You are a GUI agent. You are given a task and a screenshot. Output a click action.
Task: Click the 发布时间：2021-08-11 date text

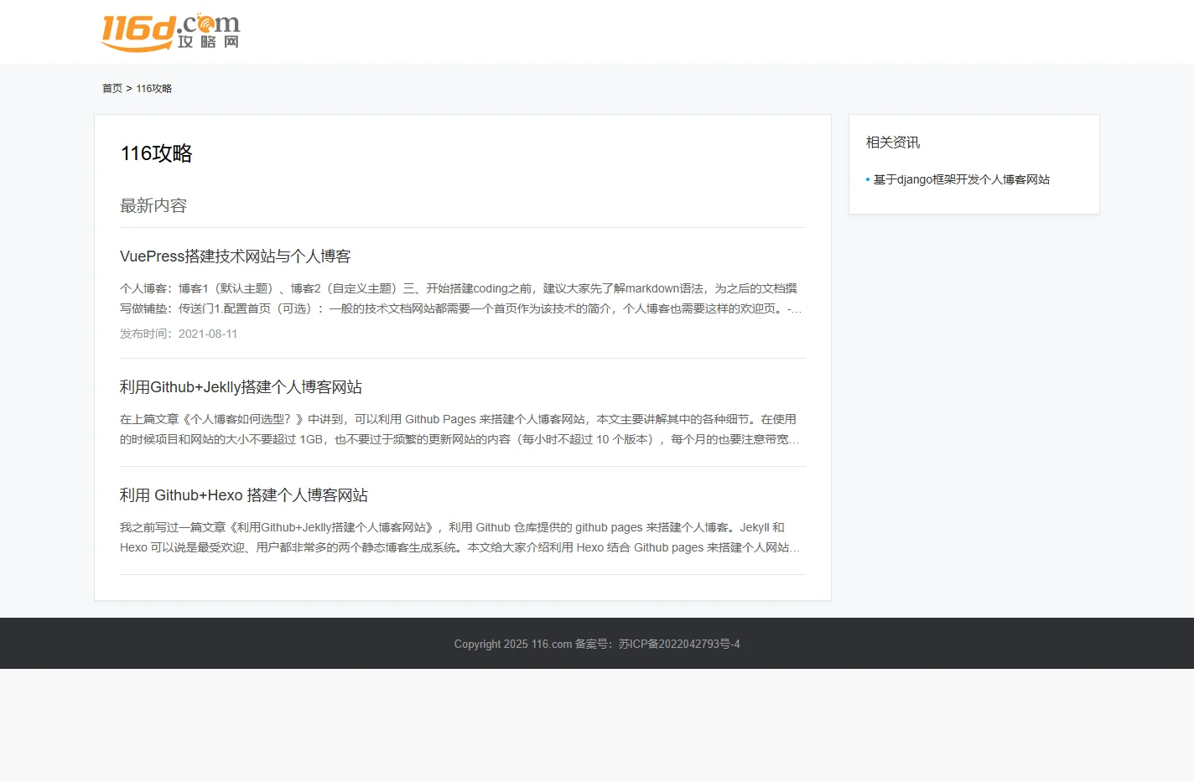point(179,334)
